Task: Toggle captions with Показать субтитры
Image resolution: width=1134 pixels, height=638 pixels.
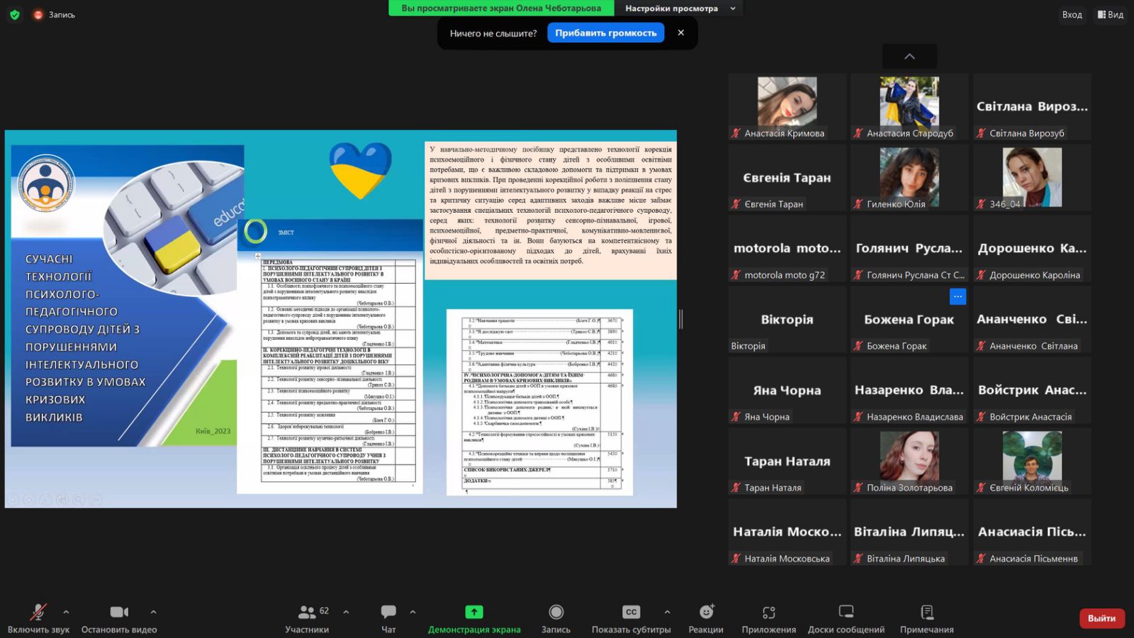Action: click(631, 618)
